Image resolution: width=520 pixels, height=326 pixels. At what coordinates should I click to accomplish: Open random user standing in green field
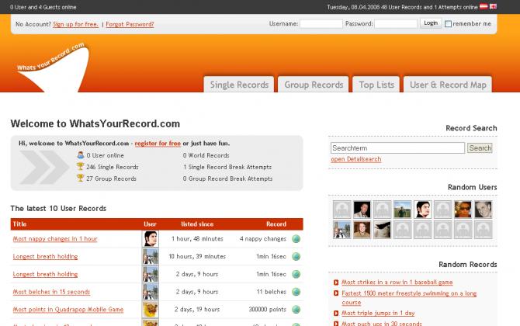(x=402, y=210)
